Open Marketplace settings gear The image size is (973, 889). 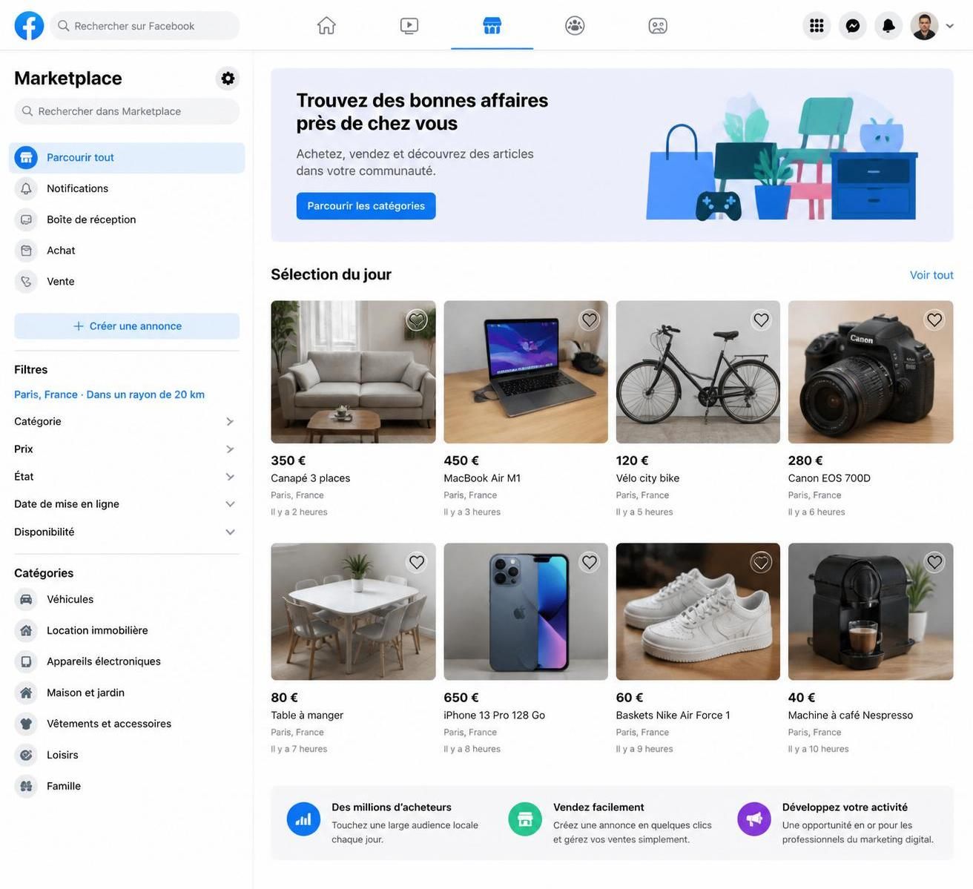(x=228, y=78)
